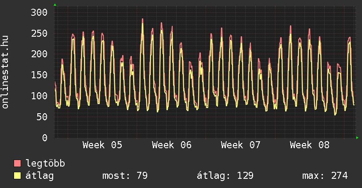The width and height of the screenshot is (362, 188).
Task: Click the Week 05 axis label
Action: click(x=102, y=145)
